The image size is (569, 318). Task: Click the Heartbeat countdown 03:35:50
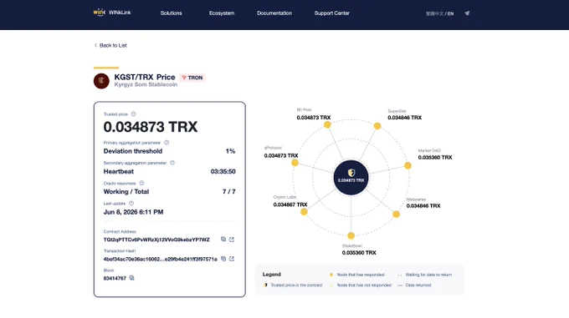(x=223, y=171)
